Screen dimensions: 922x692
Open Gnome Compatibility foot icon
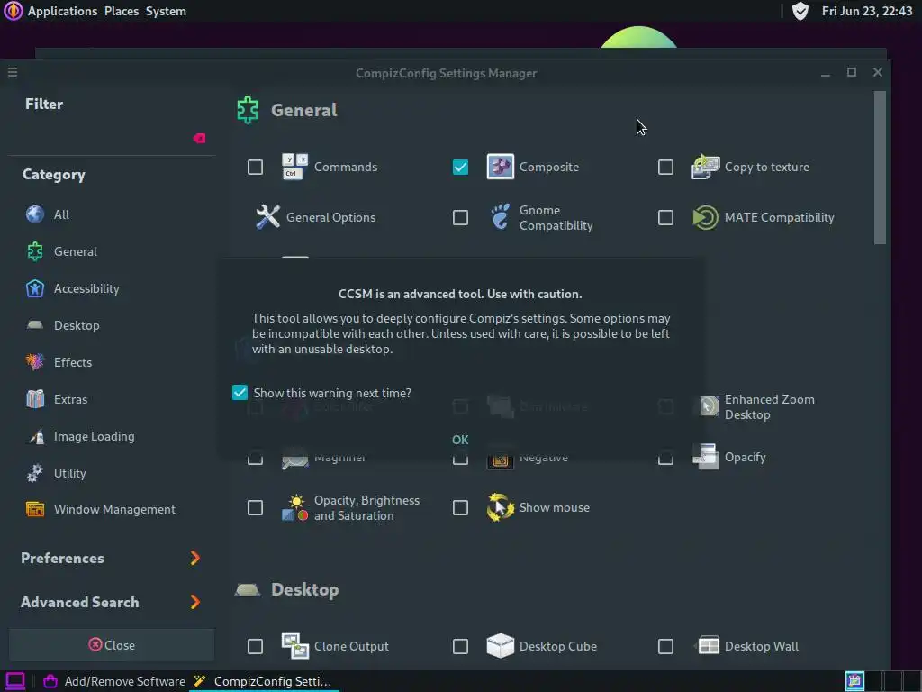pos(501,217)
